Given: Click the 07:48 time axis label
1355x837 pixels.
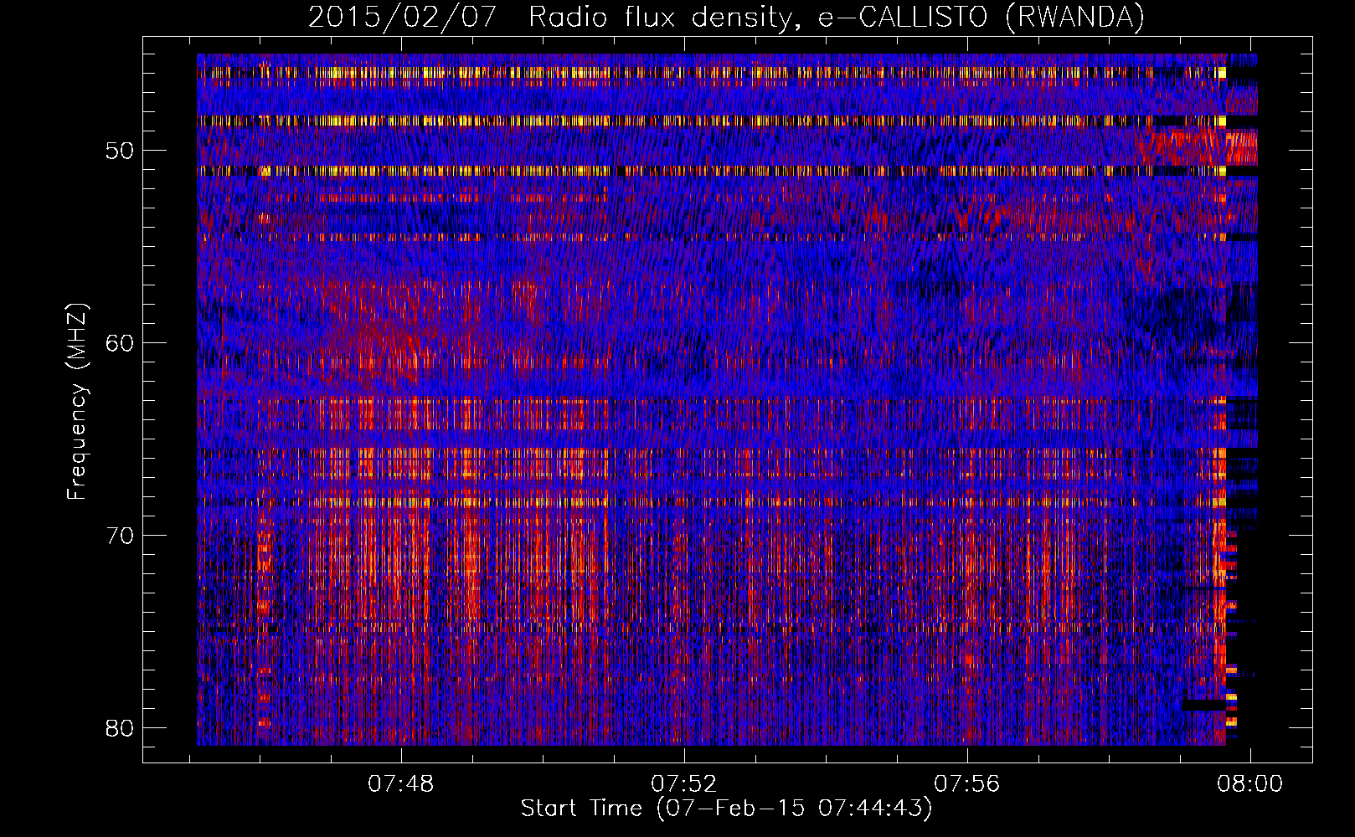Looking at the screenshot, I should [x=401, y=783].
